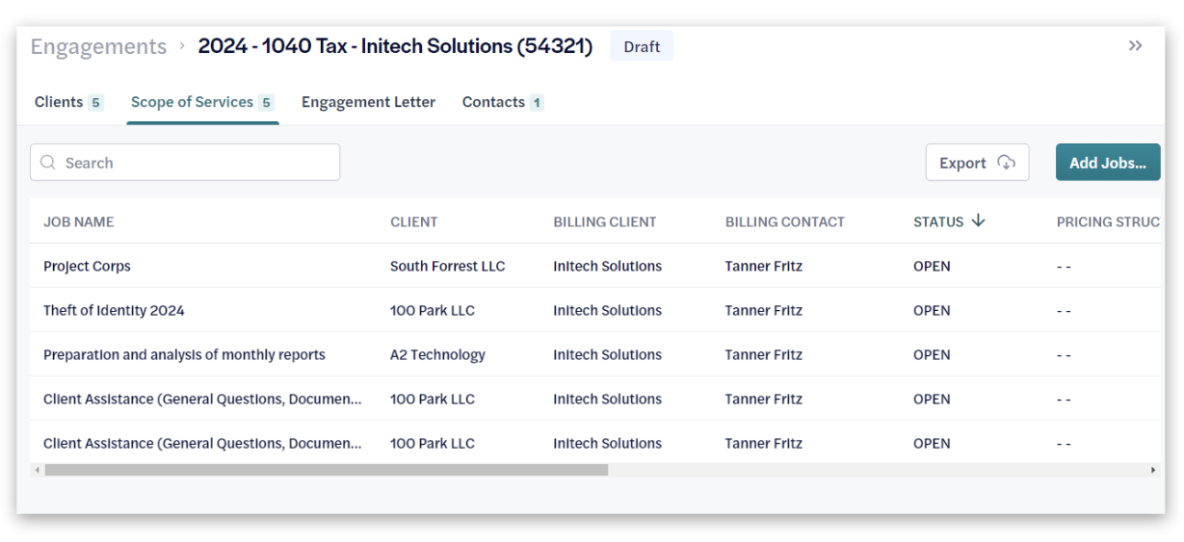Viewport: 1184px width, 542px height.
Task: Click South Forrest LLC client cell
Action: click(447, 267)
